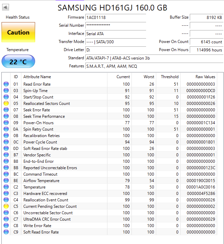
Task: Click status icon for Power Cycle Count
Action: [6, 142]
